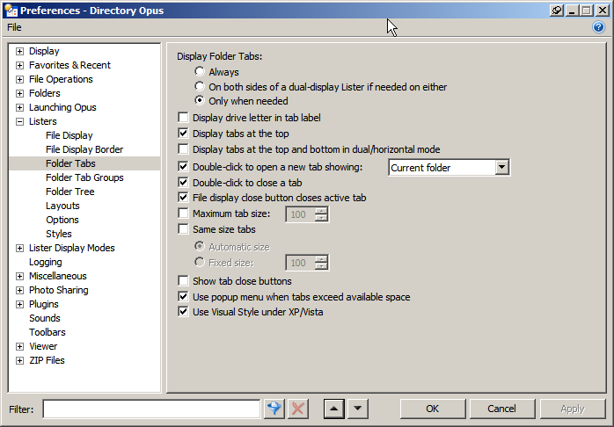Toggle Use Visual Style under XP/Vista

pyautogui.click(x=183, y=312)
